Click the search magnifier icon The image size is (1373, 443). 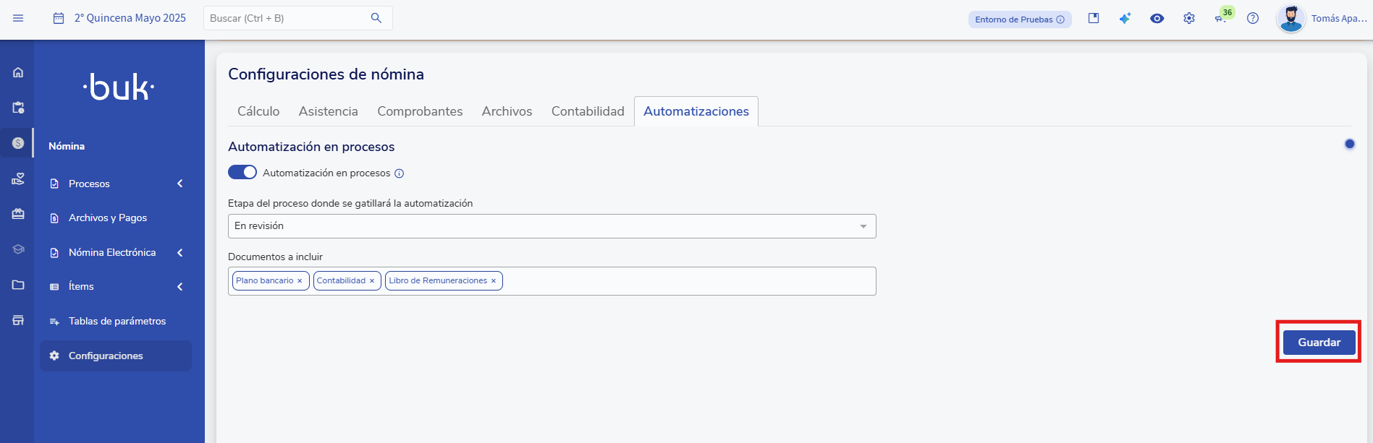(376, 18)
